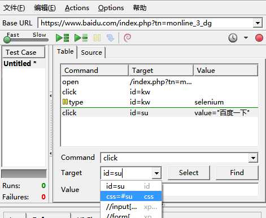Focus the Command input showing click

click(x=175, y=158)
